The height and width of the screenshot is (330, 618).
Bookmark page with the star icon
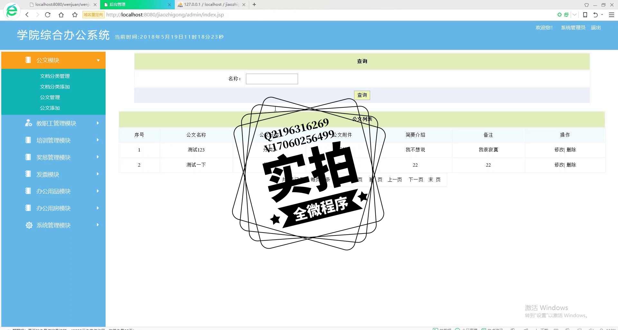click(x=75, y=15)
